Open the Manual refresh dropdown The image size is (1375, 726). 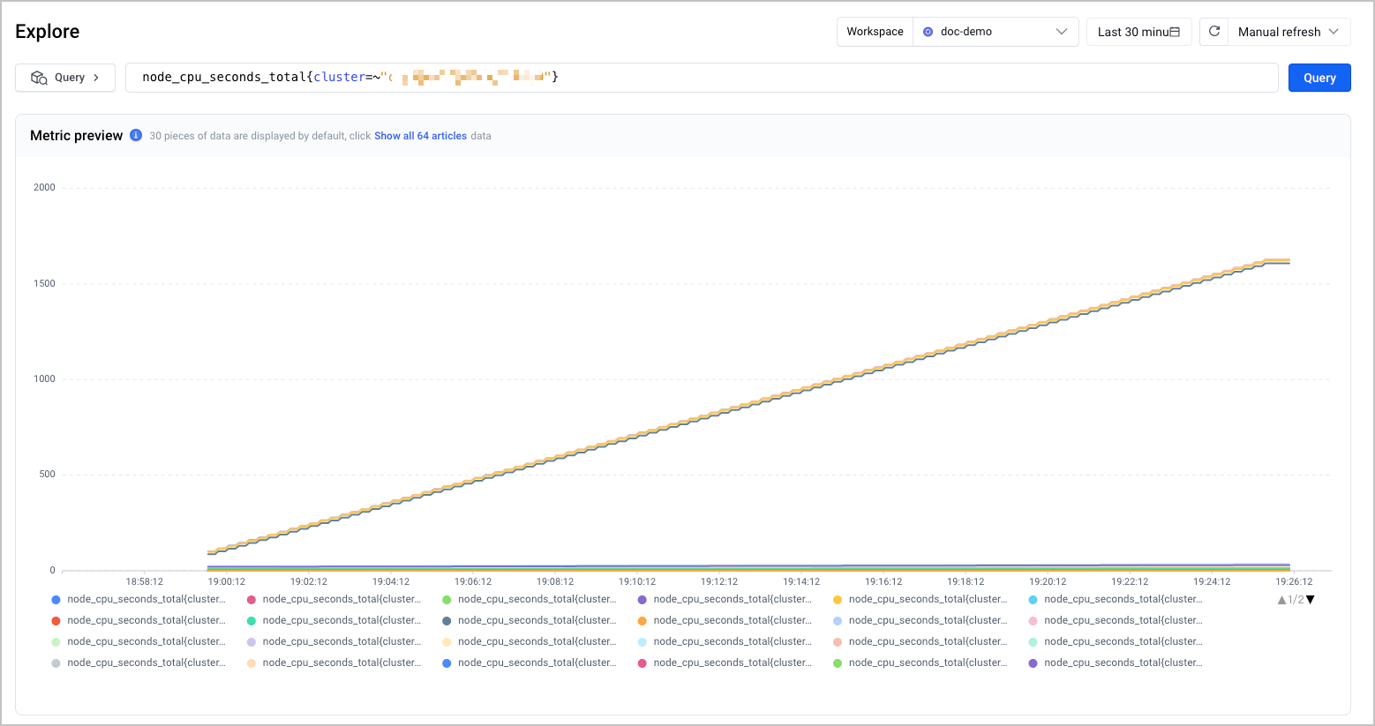(1289, 32)
